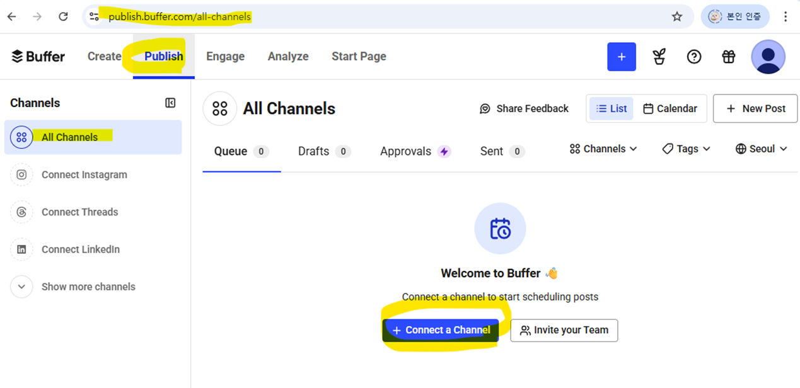Select All Channels in the sidebar

[x=93, y=137]
